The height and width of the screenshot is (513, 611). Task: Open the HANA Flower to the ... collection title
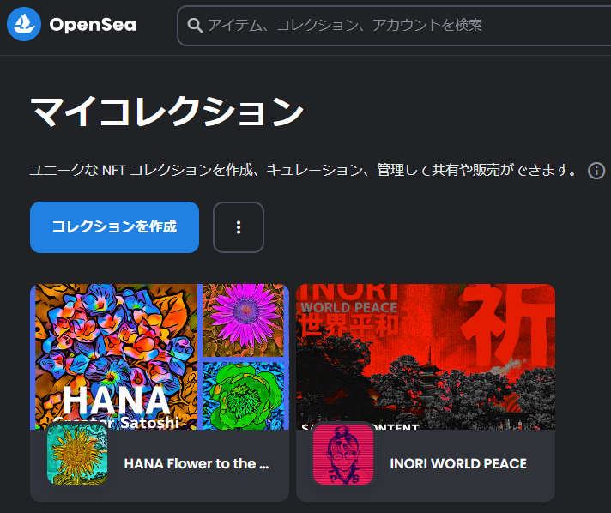[197, 463]
